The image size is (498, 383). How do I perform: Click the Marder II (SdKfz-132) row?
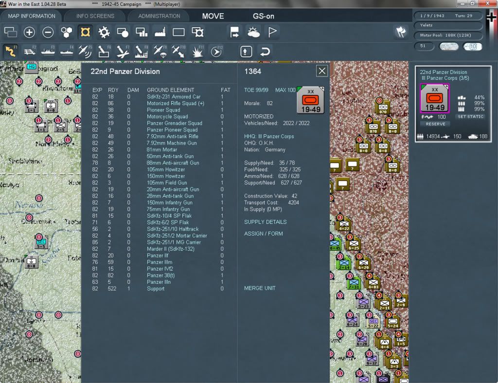pyautogui.click(x=158, y=249)
